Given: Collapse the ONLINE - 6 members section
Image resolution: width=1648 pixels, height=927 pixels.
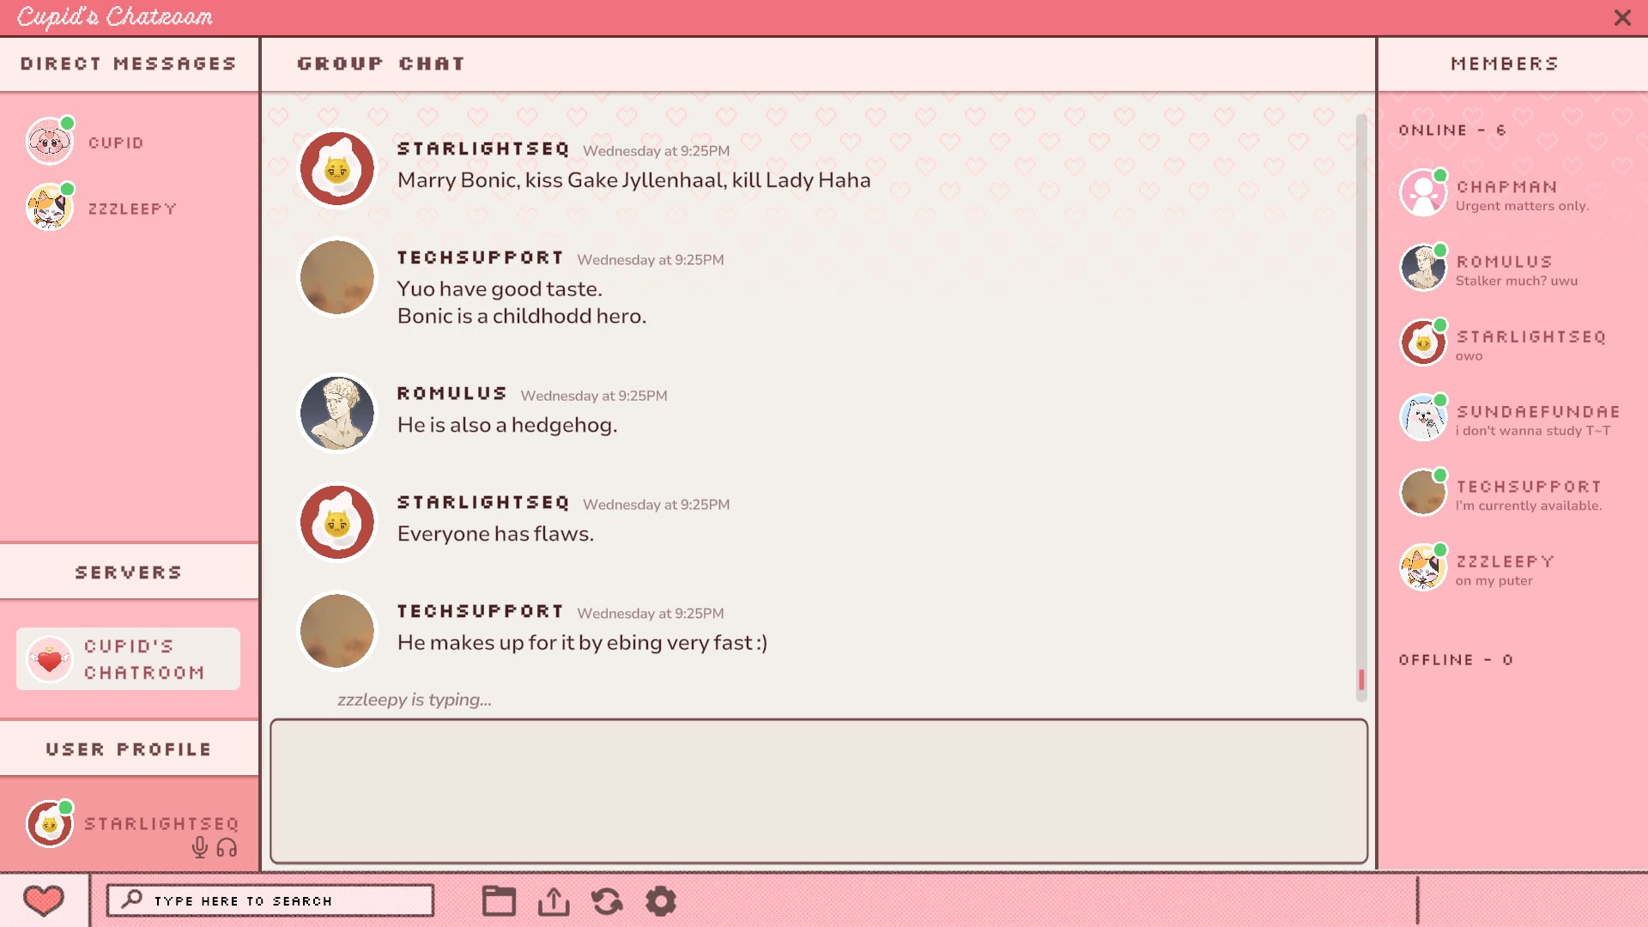Looking at the screenshot, I should 1451,130.
